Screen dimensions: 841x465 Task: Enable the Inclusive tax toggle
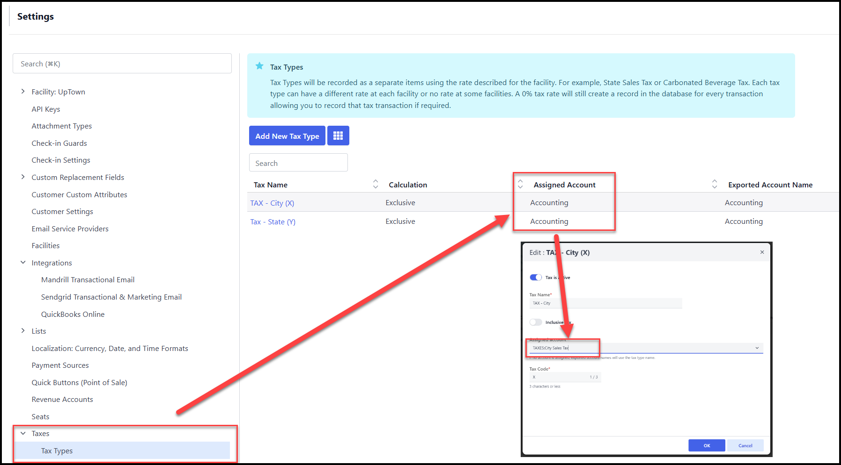coord(536,322)
